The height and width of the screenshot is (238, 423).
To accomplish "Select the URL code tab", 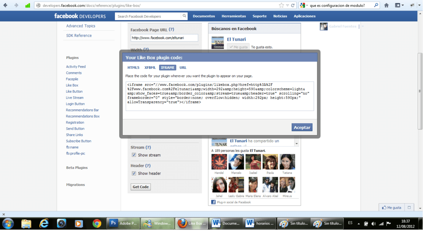I will [x=183, y=67].
